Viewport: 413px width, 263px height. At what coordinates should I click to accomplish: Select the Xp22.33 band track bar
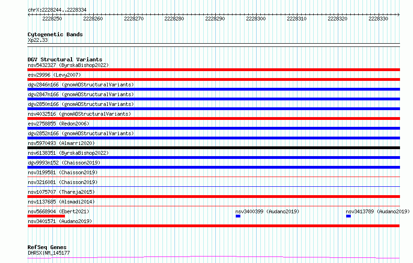click(x=213, y=45)
